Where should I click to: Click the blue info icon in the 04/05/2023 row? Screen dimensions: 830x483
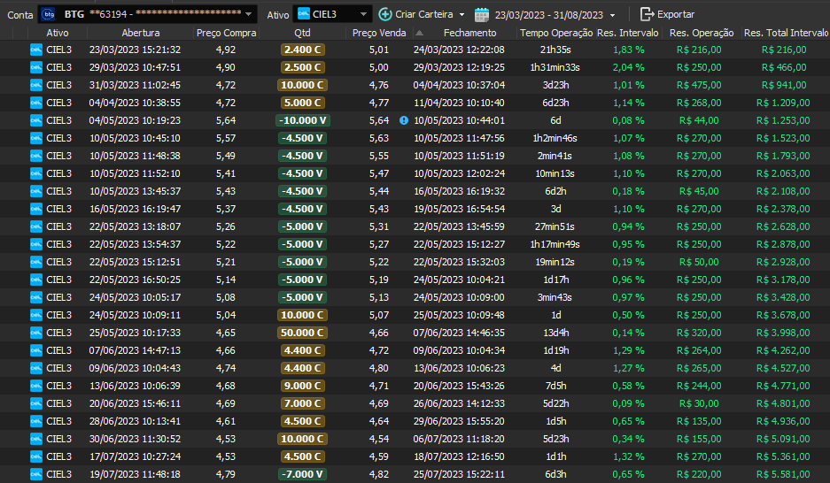404,120
